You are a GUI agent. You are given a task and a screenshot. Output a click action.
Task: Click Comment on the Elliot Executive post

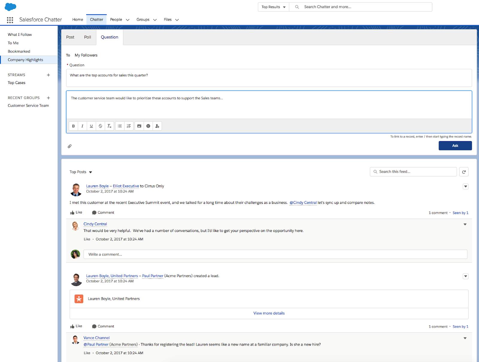click(x=103, y=213)
